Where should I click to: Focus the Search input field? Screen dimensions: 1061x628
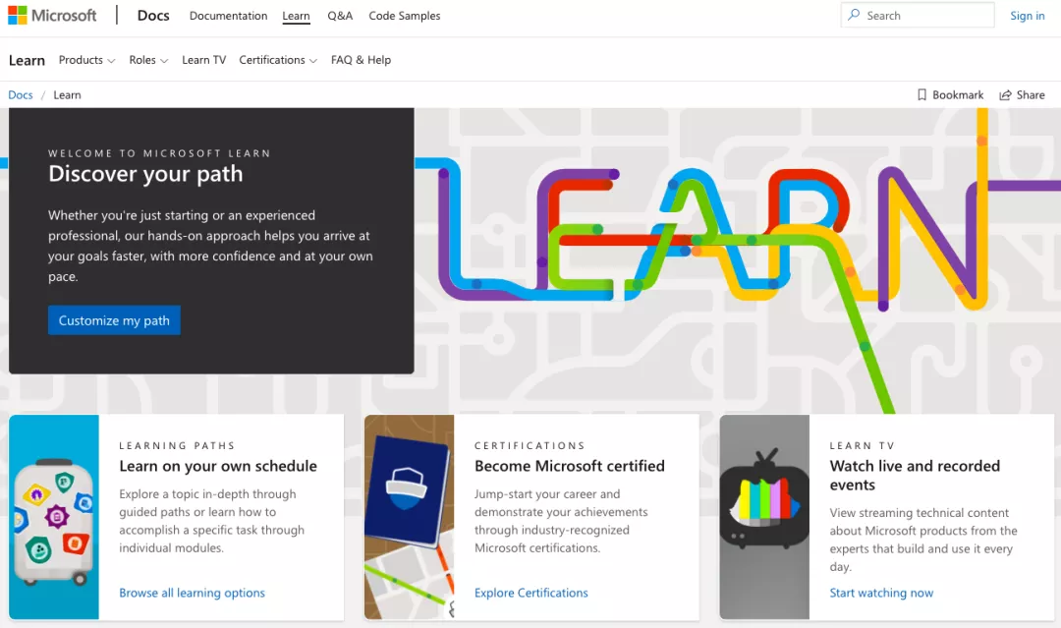click(x=918, y=15)
